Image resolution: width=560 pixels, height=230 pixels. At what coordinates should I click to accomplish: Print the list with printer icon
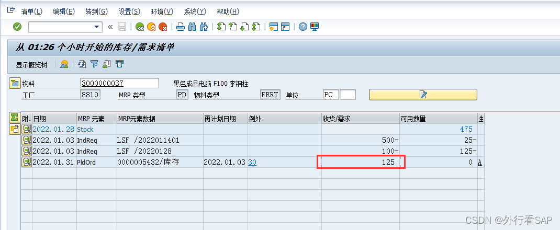pos(181,27)
